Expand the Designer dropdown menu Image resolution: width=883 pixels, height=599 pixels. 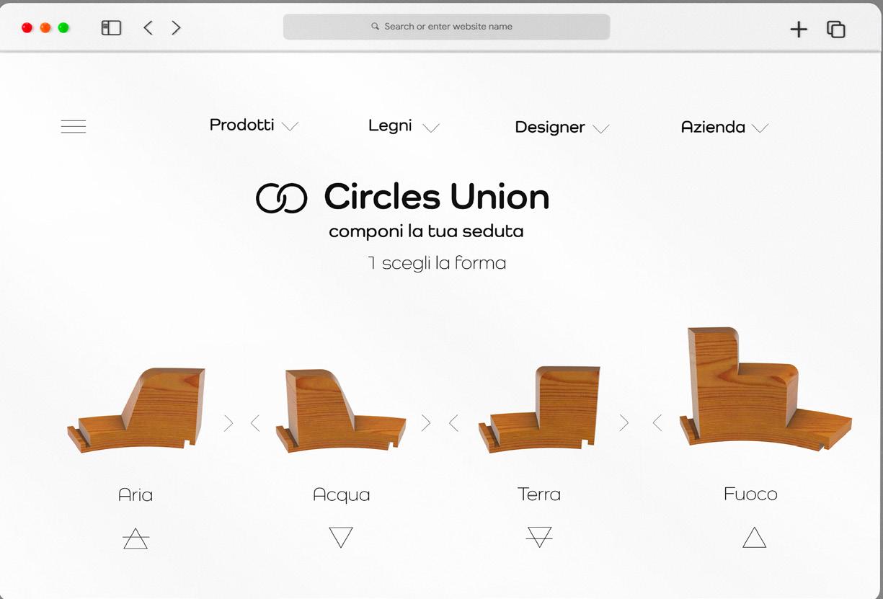(562, 128)
